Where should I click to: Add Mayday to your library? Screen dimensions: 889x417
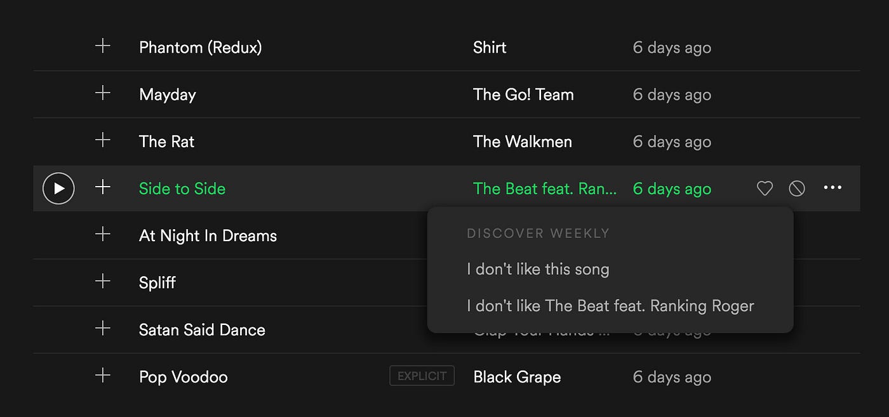pyautogui.click(x=103, y=93)
